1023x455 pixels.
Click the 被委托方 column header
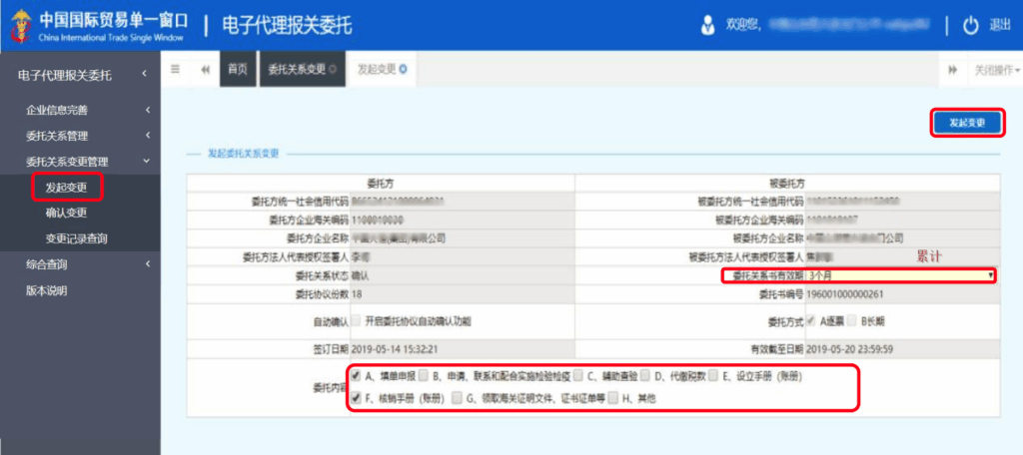pos(787,184)
